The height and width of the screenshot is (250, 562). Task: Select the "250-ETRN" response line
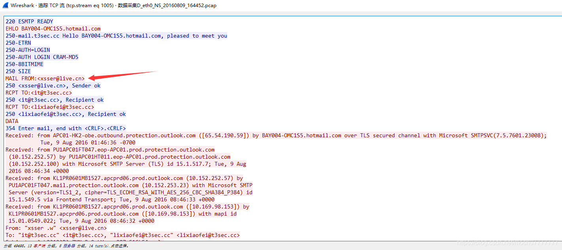pyautogui.click(x=18, y=43)
